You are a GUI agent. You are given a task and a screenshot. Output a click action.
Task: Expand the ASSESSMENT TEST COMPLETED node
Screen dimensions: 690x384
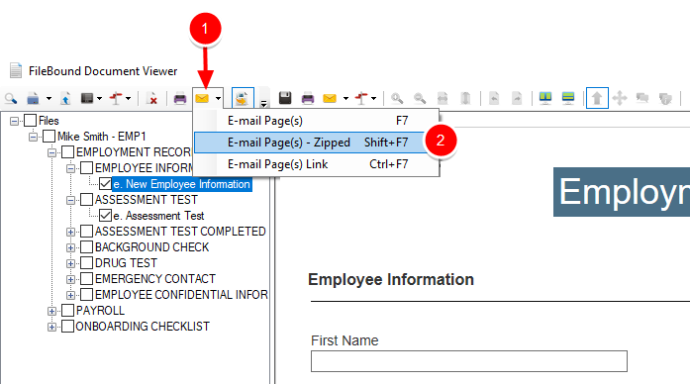70,232
